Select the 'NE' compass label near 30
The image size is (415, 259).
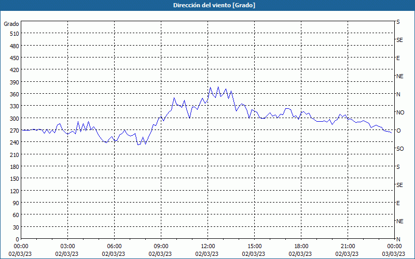click(x=399, y=221)
